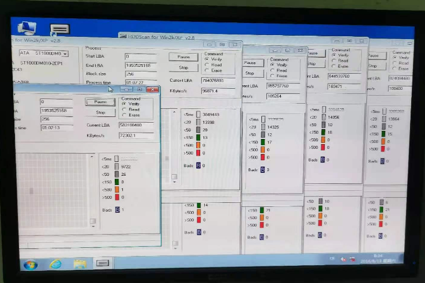Click the green <150 swatch next to 13
Screen dimensions: 425x283
click(x=198, y=138)
